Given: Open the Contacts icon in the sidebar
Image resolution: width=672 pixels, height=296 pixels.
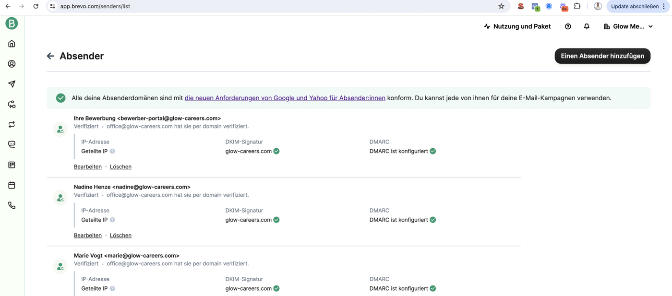Looking at the screenshot, I should pyautogui.click(x=12, y=64).
